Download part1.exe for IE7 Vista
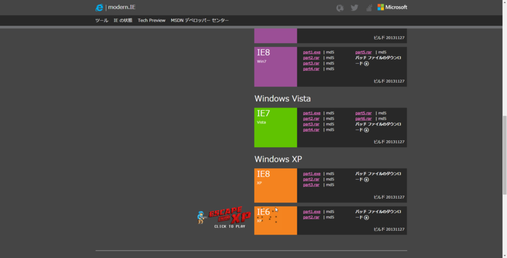 click(312, 113)
